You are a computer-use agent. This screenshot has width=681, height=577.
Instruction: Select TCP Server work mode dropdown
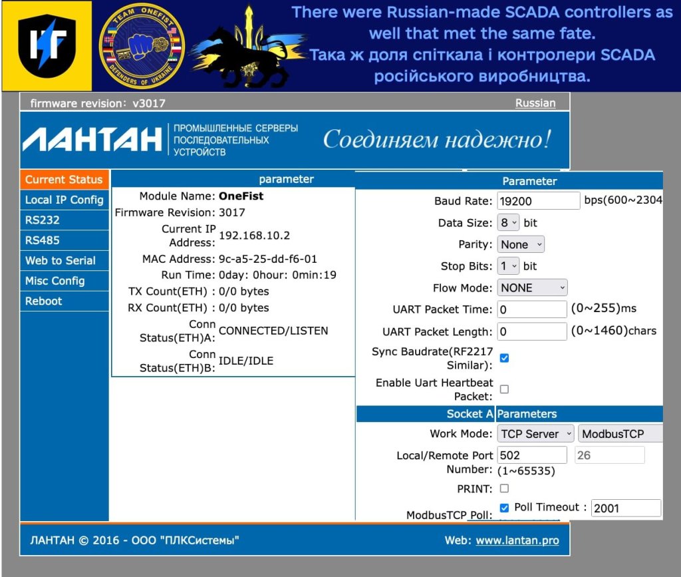tap(535, 434)
